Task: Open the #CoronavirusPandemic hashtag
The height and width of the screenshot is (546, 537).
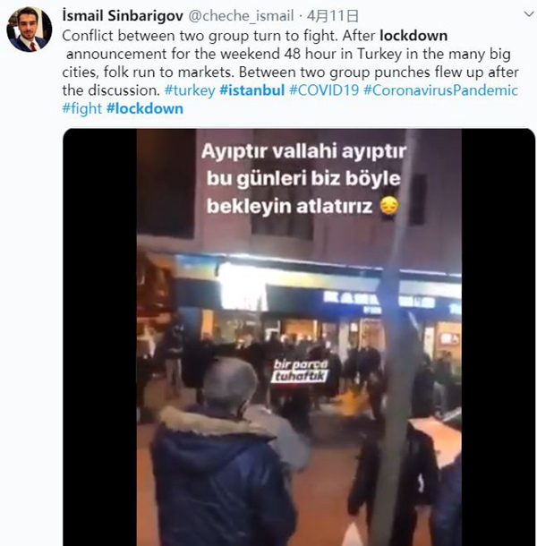Action: pos(441,90)
